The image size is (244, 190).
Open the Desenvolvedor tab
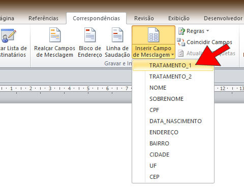(223, 18)
